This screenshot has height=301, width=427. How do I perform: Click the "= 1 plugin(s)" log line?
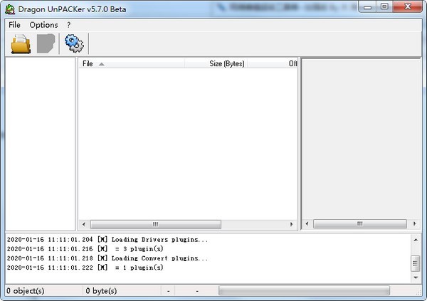[85, 268]
